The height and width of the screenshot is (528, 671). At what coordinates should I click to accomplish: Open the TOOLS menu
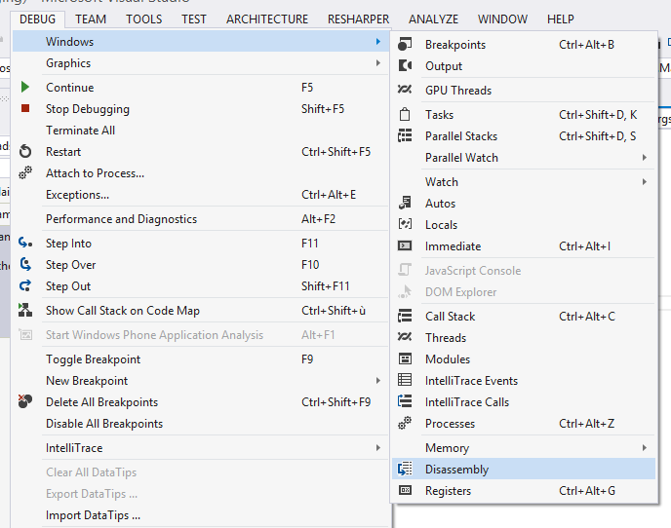[x=143, y=19]
